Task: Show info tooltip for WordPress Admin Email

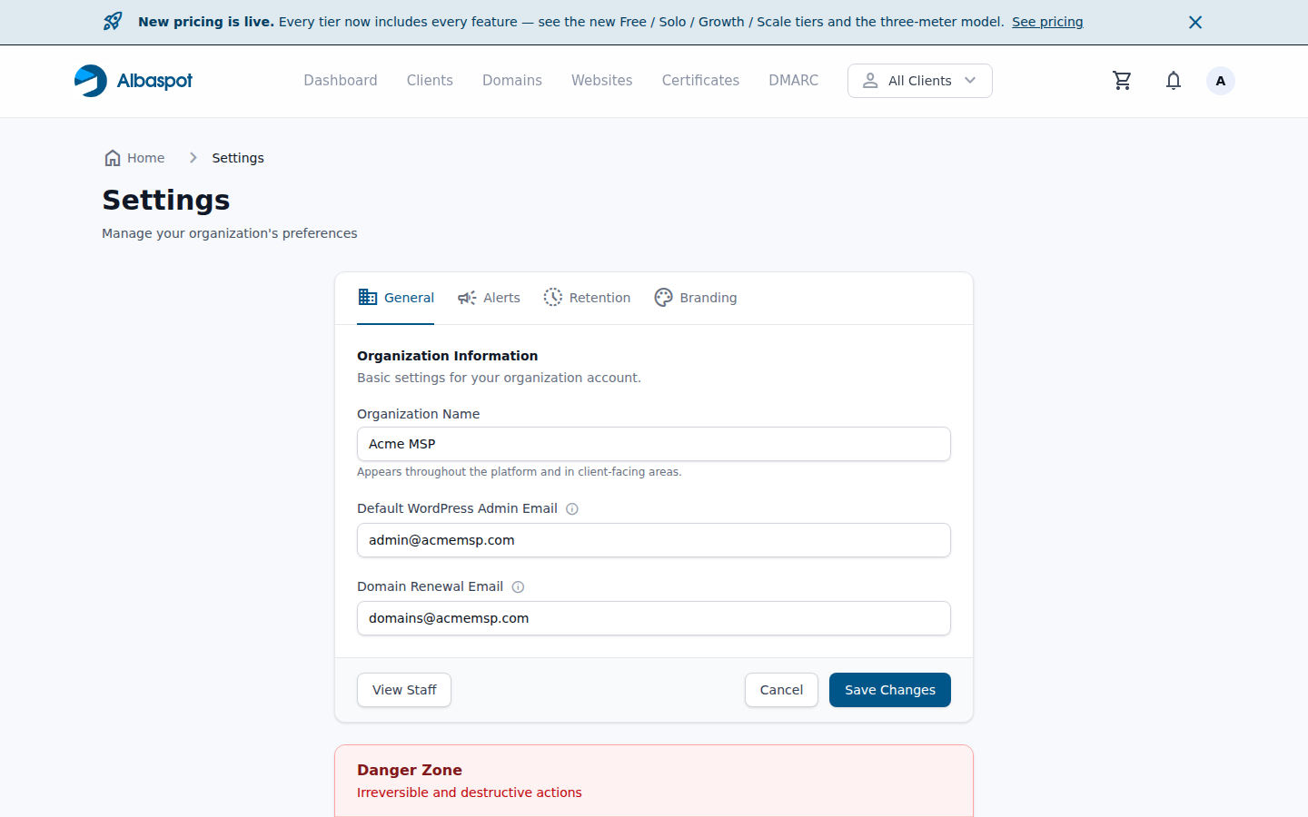Action: coord(572,509)
